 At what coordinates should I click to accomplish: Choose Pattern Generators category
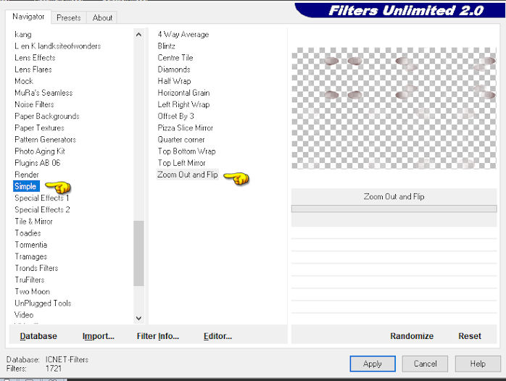click(x=45, y=140)
